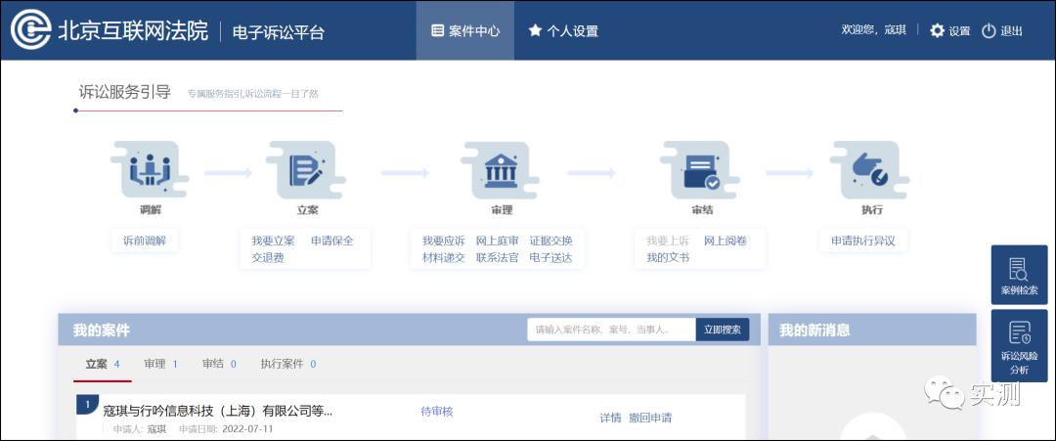Click the 退出 logout text

1011,31
